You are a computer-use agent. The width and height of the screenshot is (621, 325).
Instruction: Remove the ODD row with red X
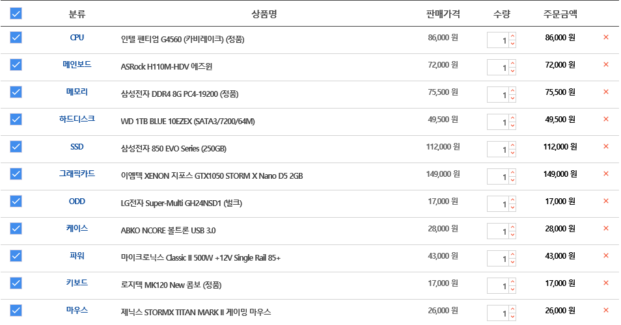click(x=605, y=201)
